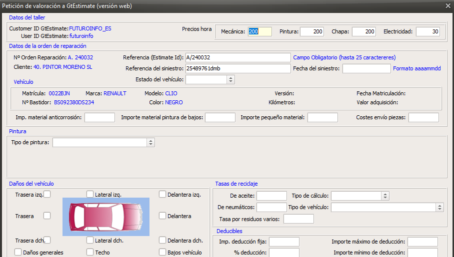This screenshot has width=454, height=257.
Task: Focus the Imp. deducción fija field
Action: (x=284, y=242)
